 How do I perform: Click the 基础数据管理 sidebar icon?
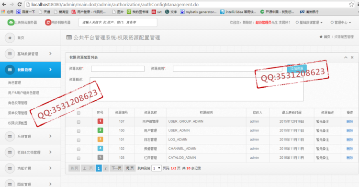point(10,54)
